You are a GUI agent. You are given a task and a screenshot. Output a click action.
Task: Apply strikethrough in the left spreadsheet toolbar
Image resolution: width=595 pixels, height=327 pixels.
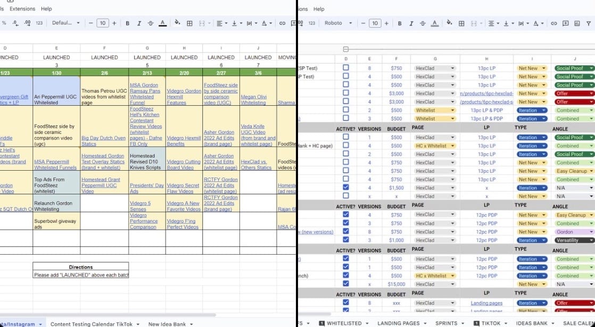(151, 23)
